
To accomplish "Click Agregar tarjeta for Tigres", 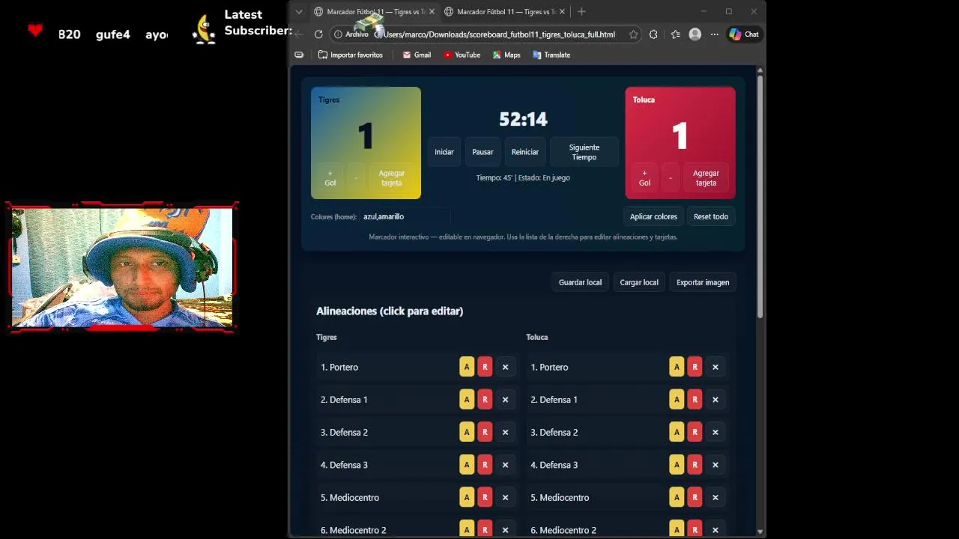I will point(391,178).
